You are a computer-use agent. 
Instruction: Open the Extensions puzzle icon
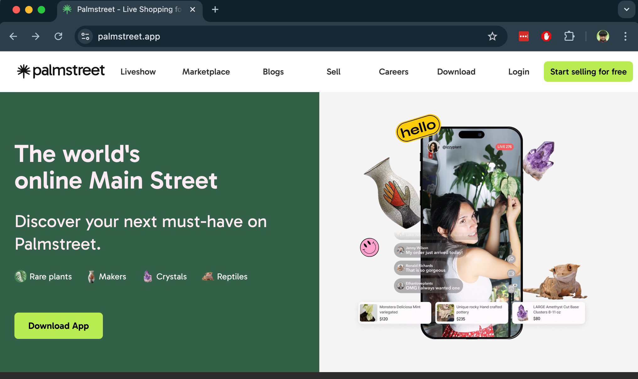pyautogui.click(x=569, y=36)
